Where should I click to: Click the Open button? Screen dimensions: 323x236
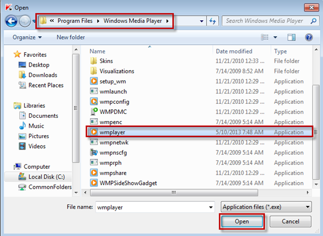pos(242,222)
